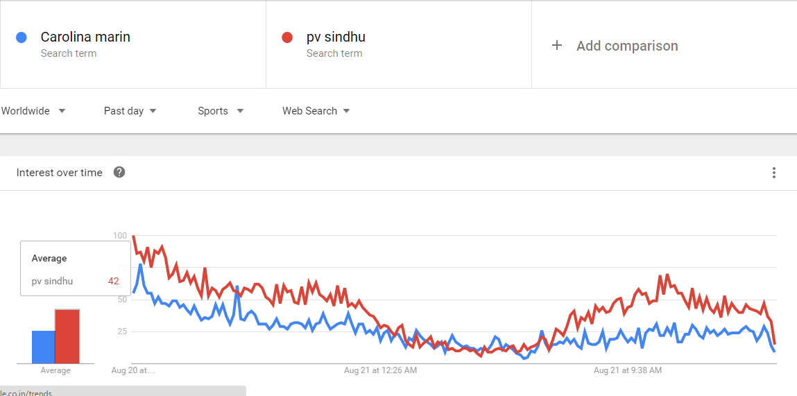Click the Aug 20 axis label at chart start
The width and height of the screenshot is (797, 396).
point(133,370)
